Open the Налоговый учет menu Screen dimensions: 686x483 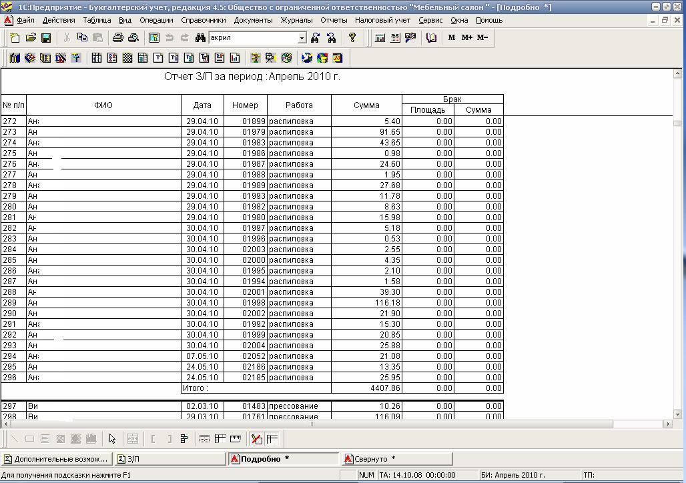(383, 20)
